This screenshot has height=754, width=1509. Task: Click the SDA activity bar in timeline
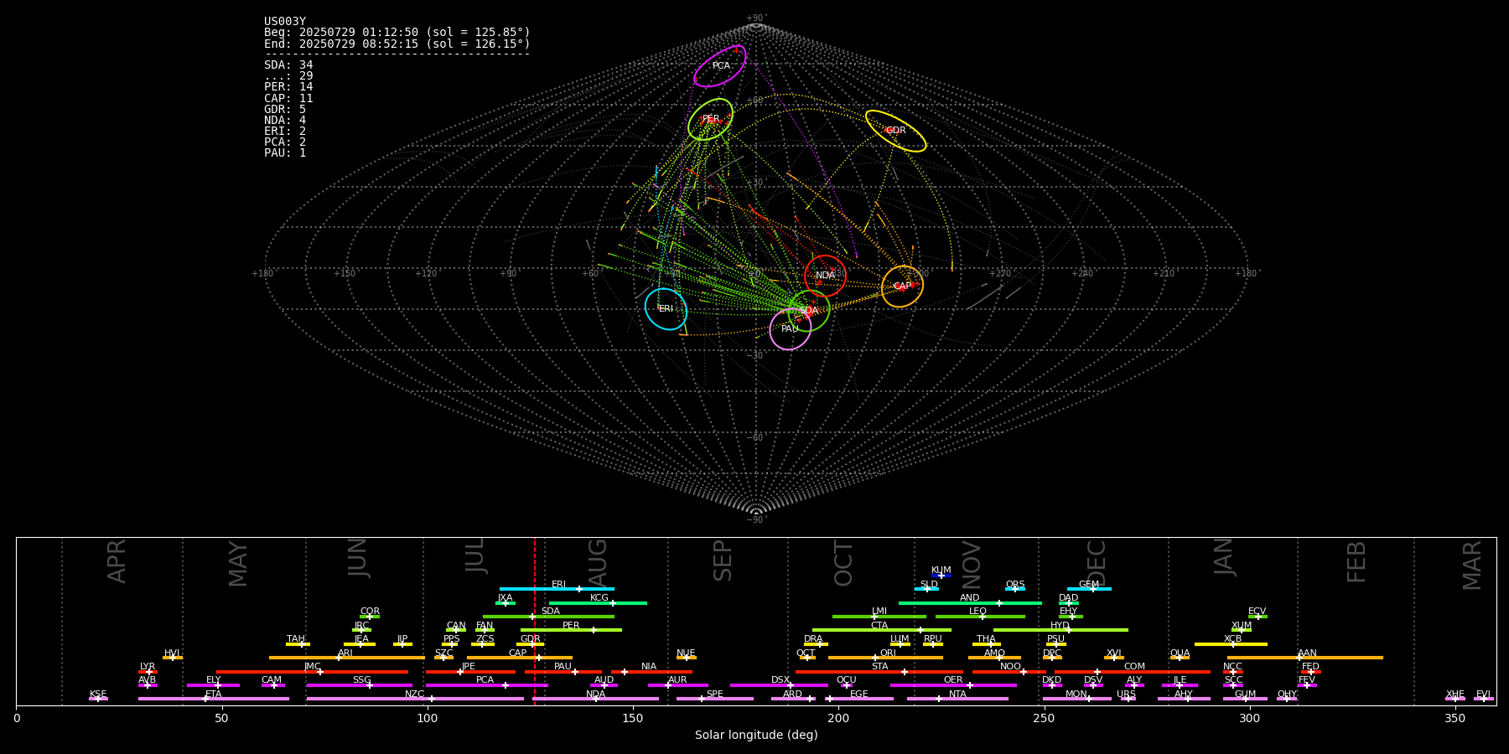point(548,617)
